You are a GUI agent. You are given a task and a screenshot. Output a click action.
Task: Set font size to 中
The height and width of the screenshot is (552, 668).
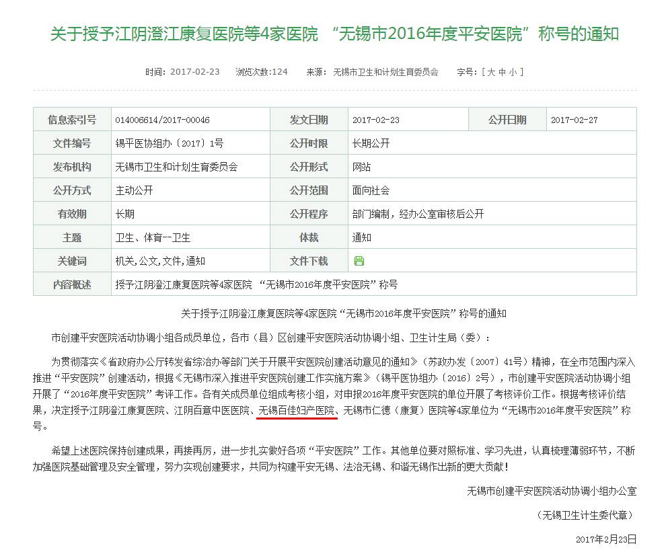503,72
